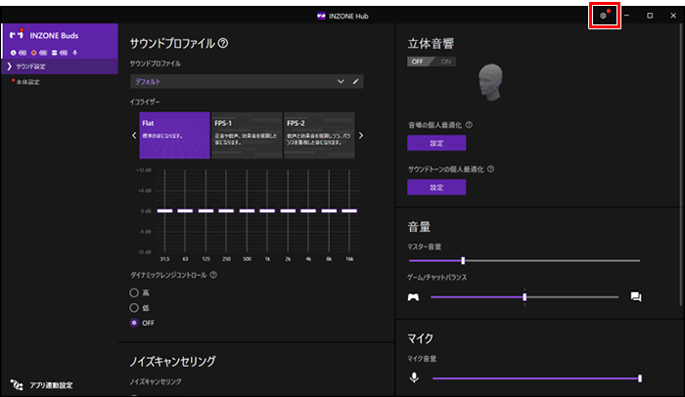Open the settings gear in the title bar

click(604, 16)
